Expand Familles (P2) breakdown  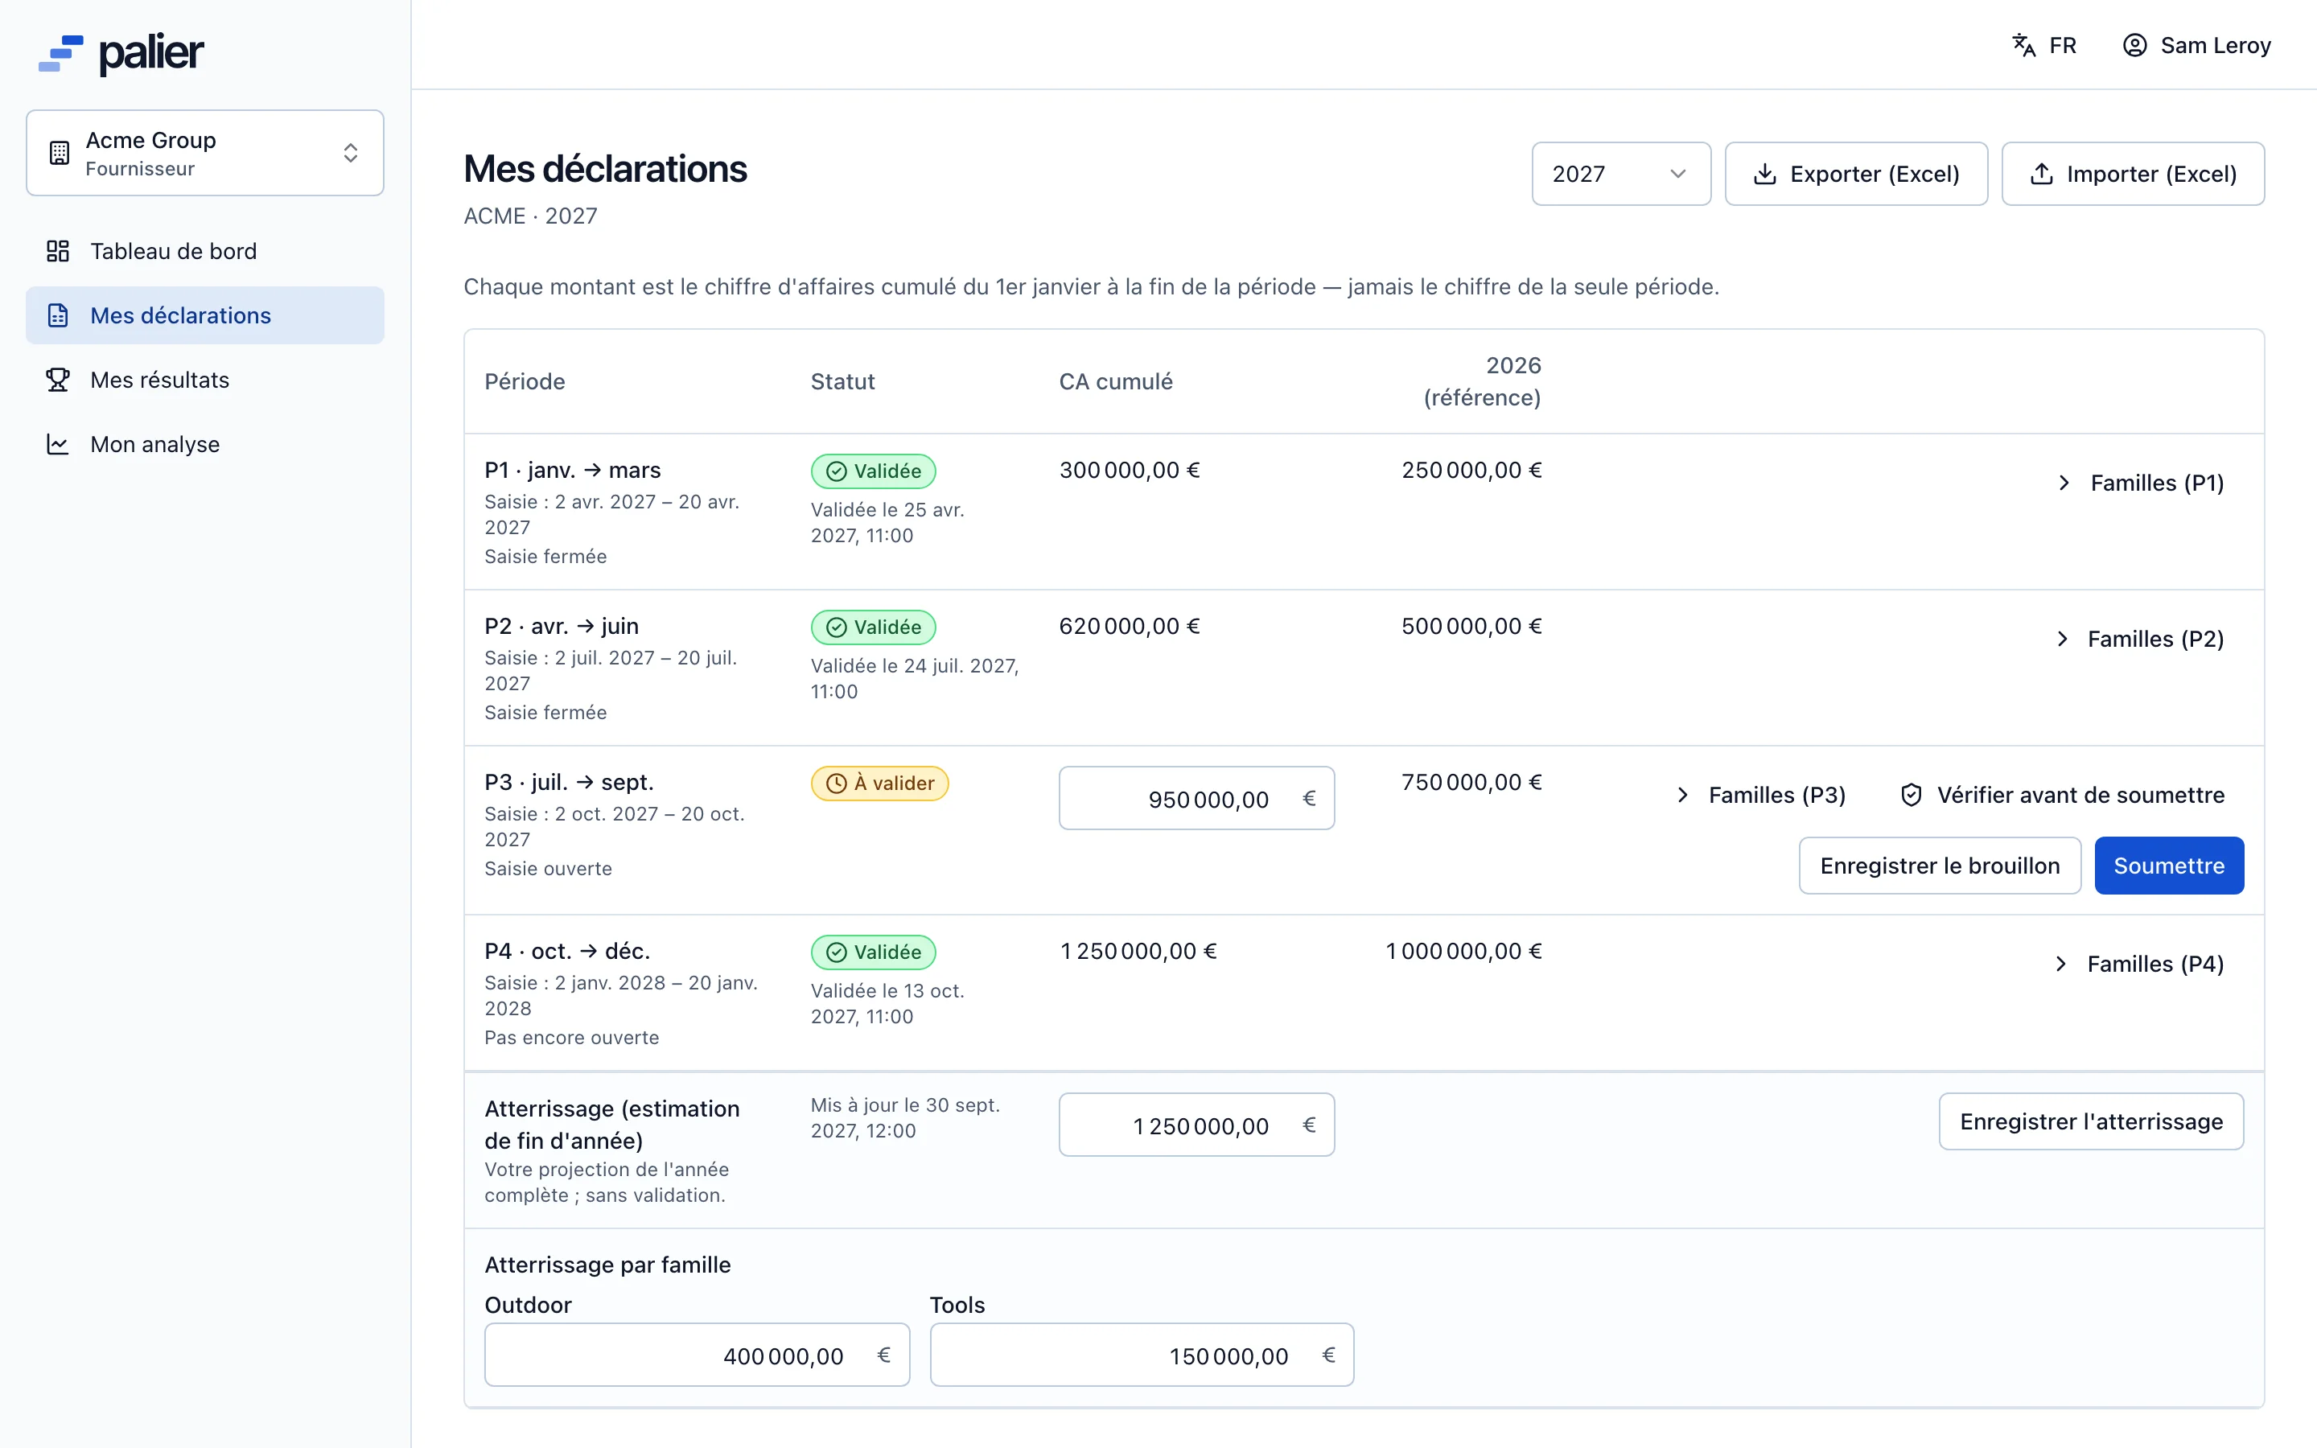point(2139,639)
